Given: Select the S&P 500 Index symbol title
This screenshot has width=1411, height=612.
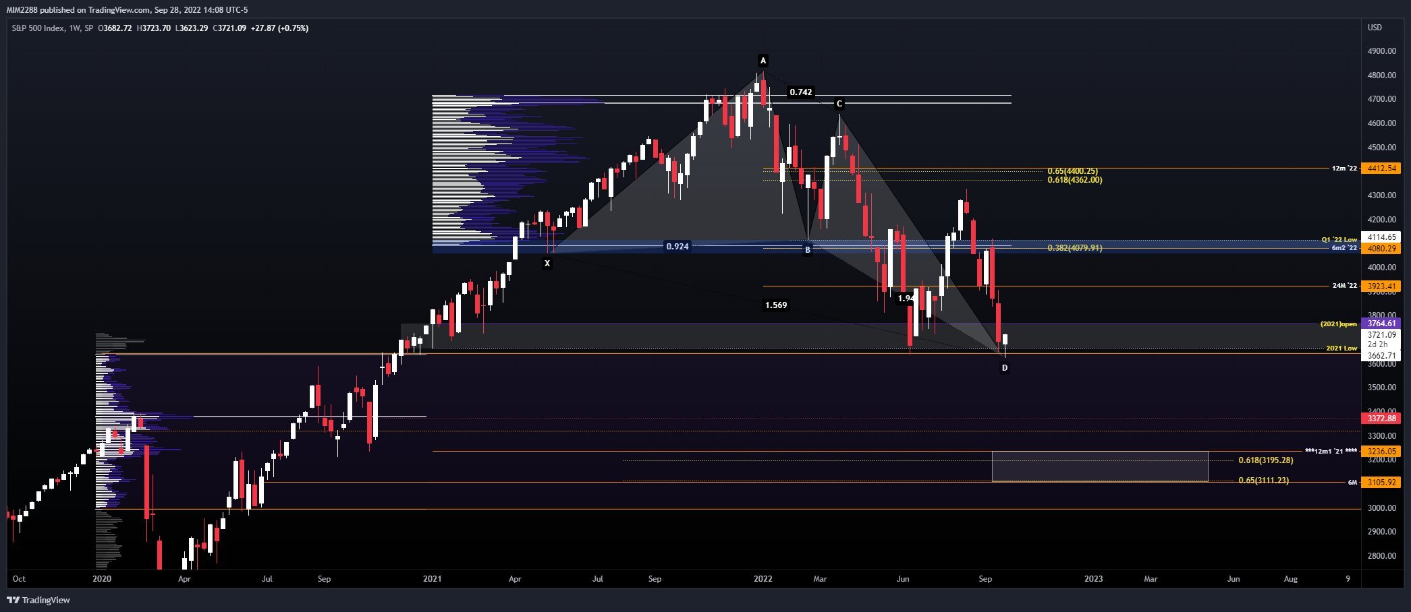Looking at the screenshot, I should (x=38, y=28).
